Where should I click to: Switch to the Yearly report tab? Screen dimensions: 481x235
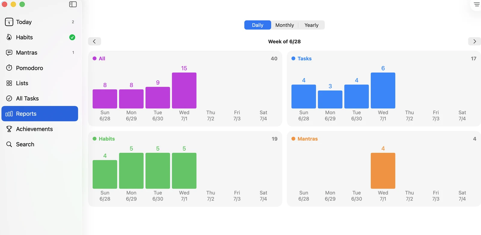tap(311, 25)
